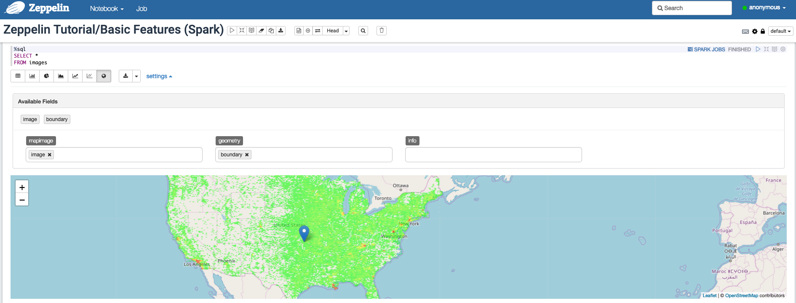The height and width of the screenshot is (303, 796).
Task: Switch to pie chart visualization
Action: tap(46, 76)
